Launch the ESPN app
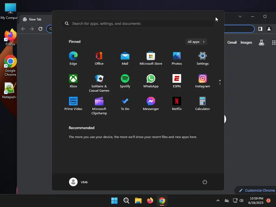The width and height of the screenshot is (276, 207). tap(177, 81)
